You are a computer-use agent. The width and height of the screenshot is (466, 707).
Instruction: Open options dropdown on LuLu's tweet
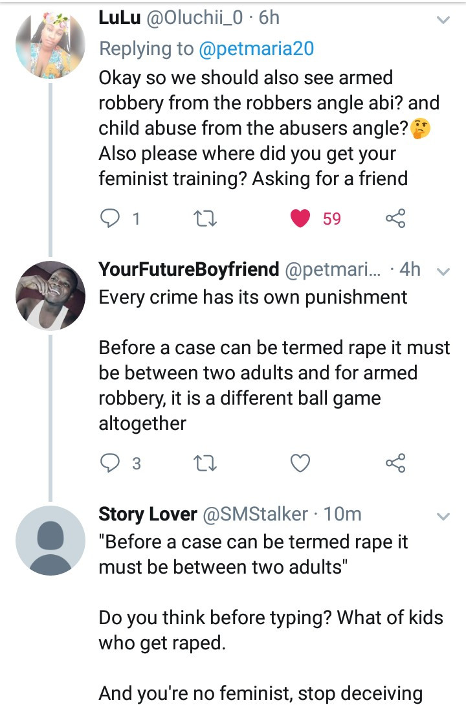tap(443, 21)
